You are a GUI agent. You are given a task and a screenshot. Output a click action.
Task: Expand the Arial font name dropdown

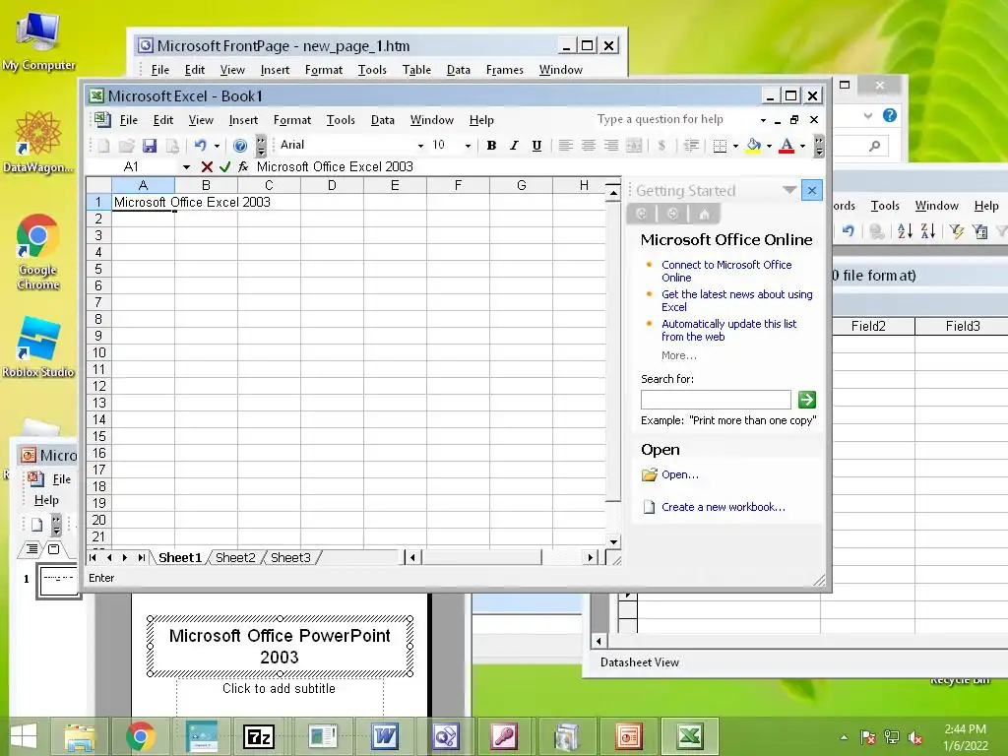420,146
